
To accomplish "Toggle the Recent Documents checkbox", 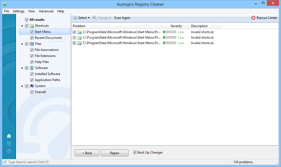I will 32,38.
